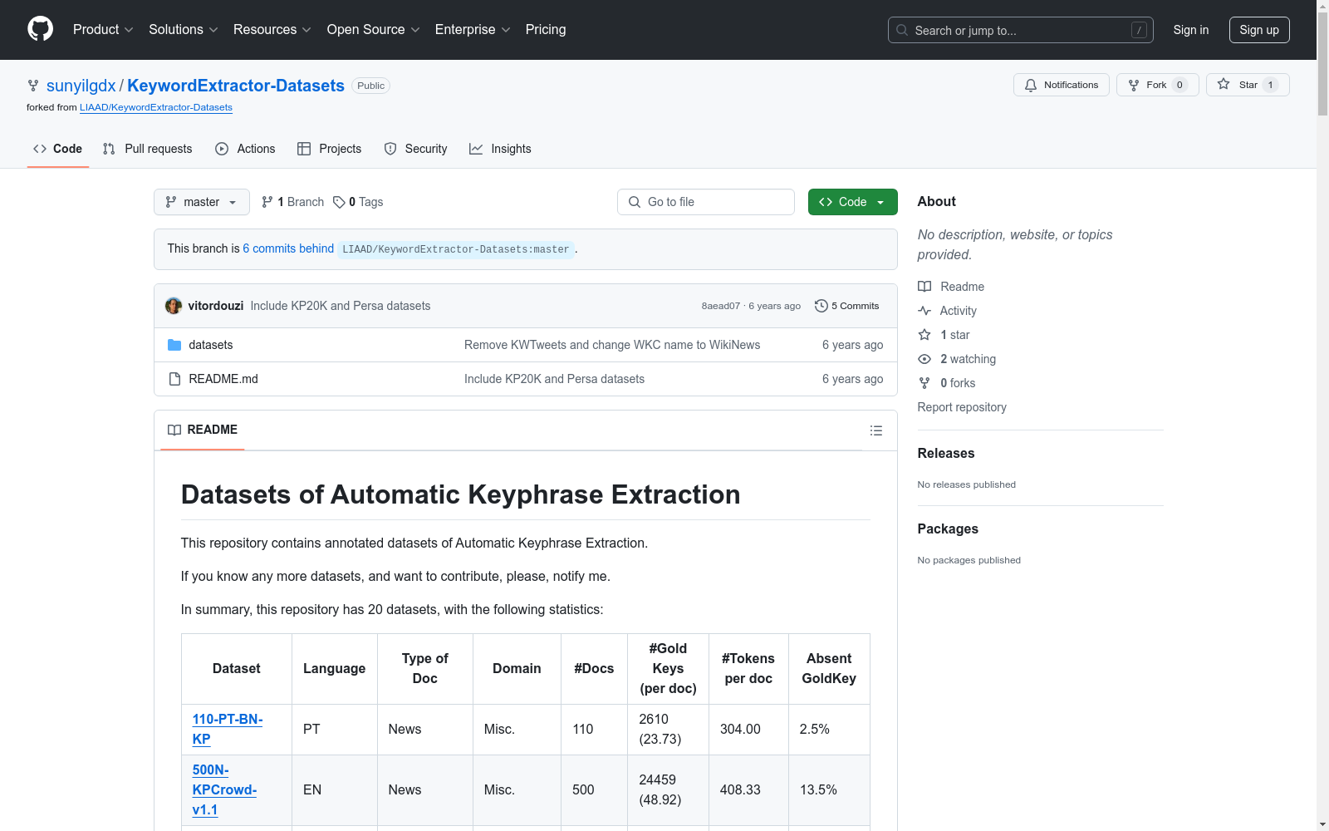Click the branch icon beside 1 Branch
The width and height of the screenshot is (1329, 831).
267,202
